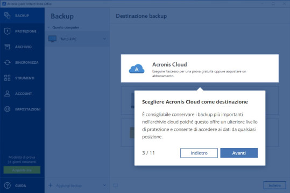Click the Acronis logo in the title bar
The image size is (290, 193).
pos(4,4)
